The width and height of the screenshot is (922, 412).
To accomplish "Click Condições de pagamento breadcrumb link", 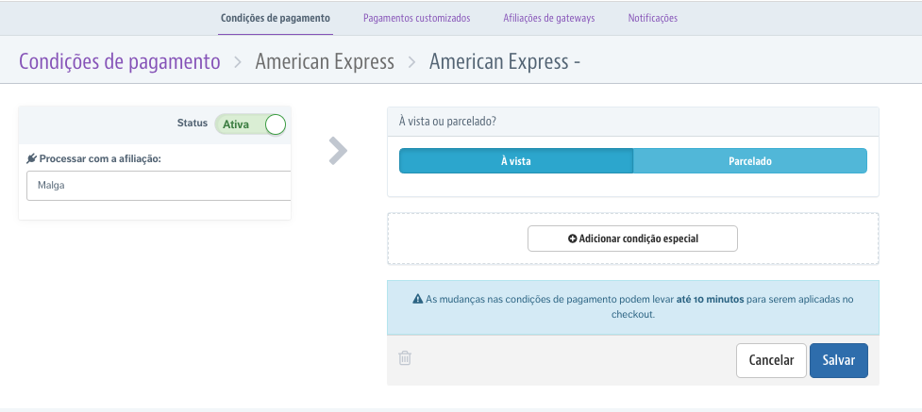I will (x=120, y=61).
